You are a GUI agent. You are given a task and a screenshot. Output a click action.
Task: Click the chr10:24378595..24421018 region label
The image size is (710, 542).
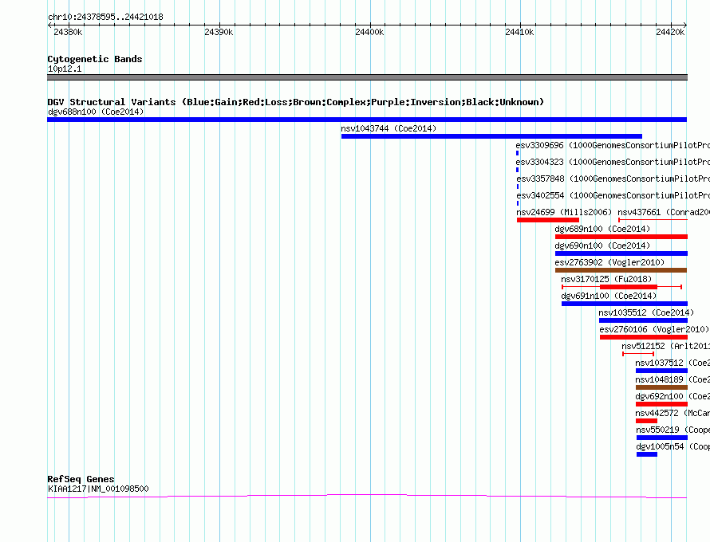tap(105, 18)
